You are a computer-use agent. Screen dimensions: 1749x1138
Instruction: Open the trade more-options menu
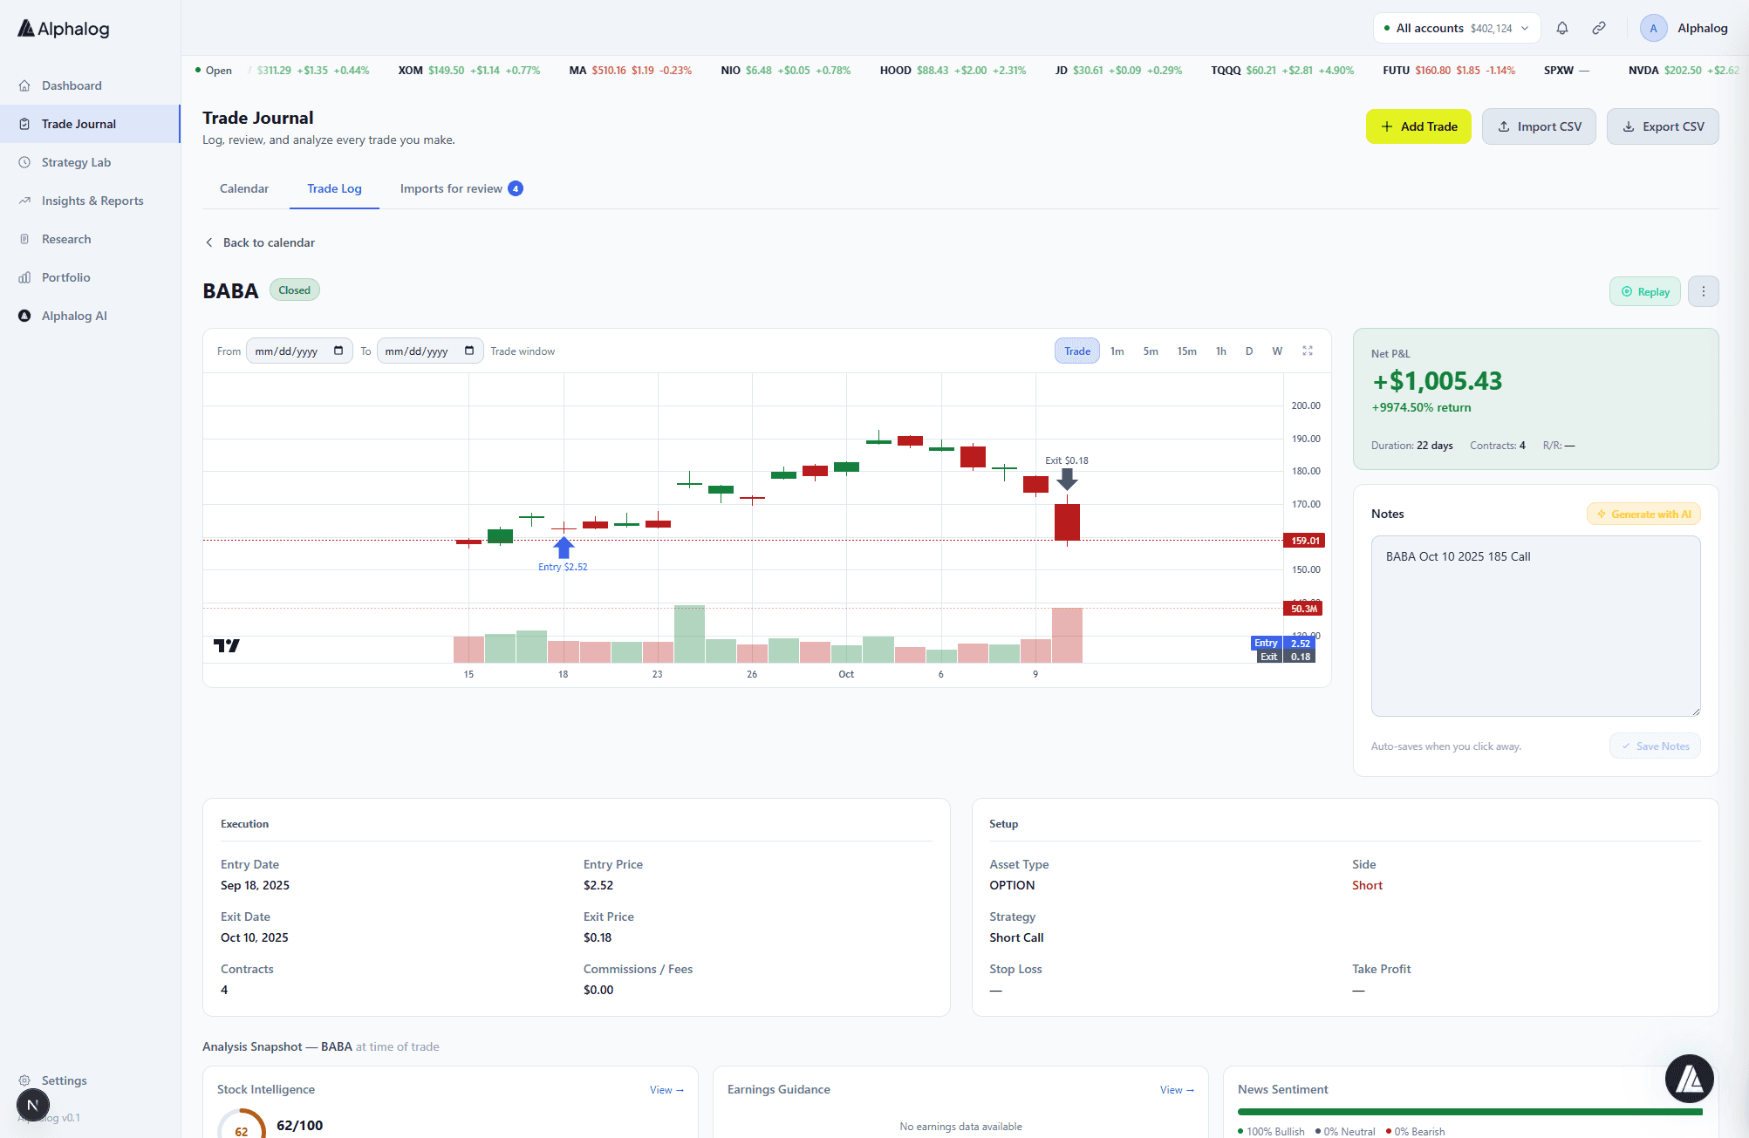[1703, 291]
